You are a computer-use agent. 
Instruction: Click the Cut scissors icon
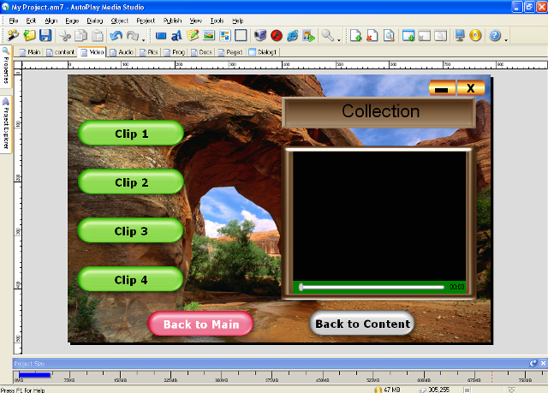pyautogui.click(x=64, y=36)
